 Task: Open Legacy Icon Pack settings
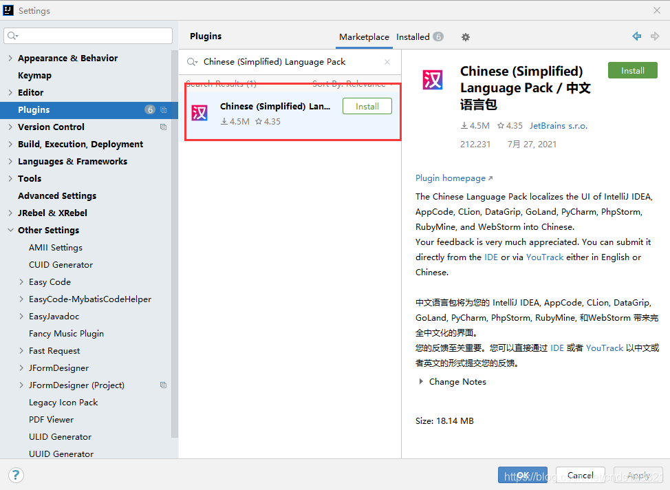click(63, 403)
